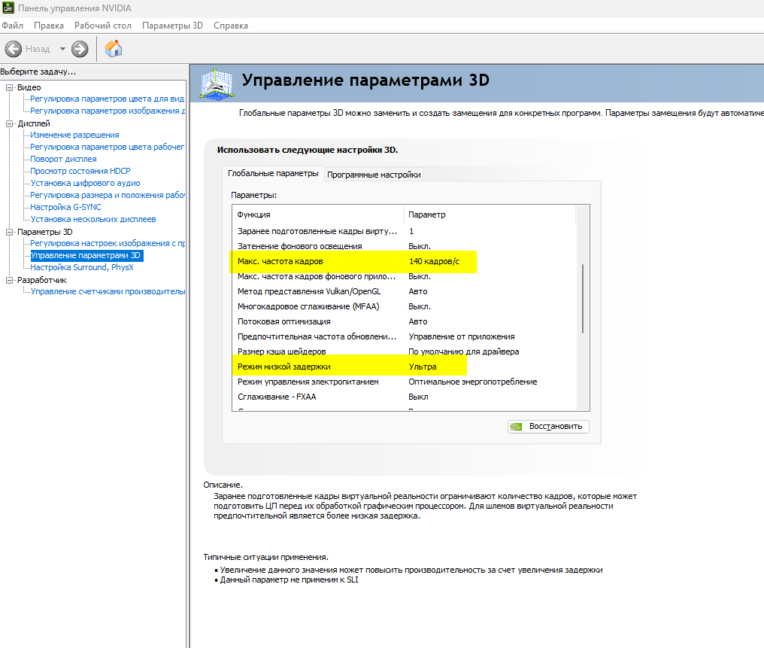The width and height of the screenshot is (764, 648).
Task: Click the Функция column header
Action: coord(319,214)
